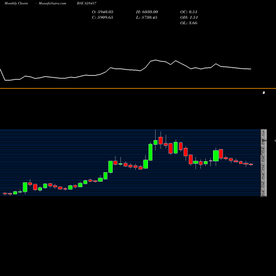
Task: Click the "OC: 0.51" reading
Action: (x=189, y=12)
